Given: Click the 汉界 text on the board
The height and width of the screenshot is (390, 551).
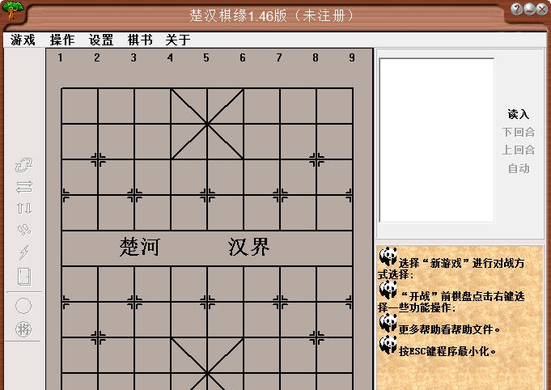Looking at the screenshot, I should tap(249, 247).
